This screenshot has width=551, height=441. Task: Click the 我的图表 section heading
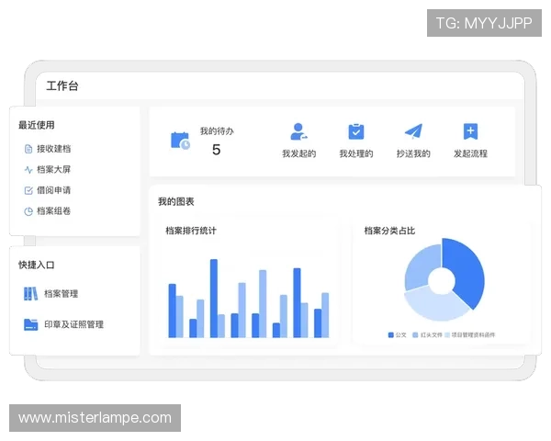(176, 201)
